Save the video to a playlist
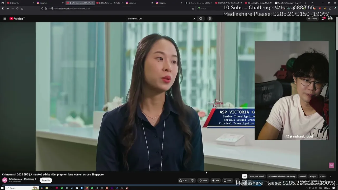The height and width of the screenshot is (190, 338). 227,180
